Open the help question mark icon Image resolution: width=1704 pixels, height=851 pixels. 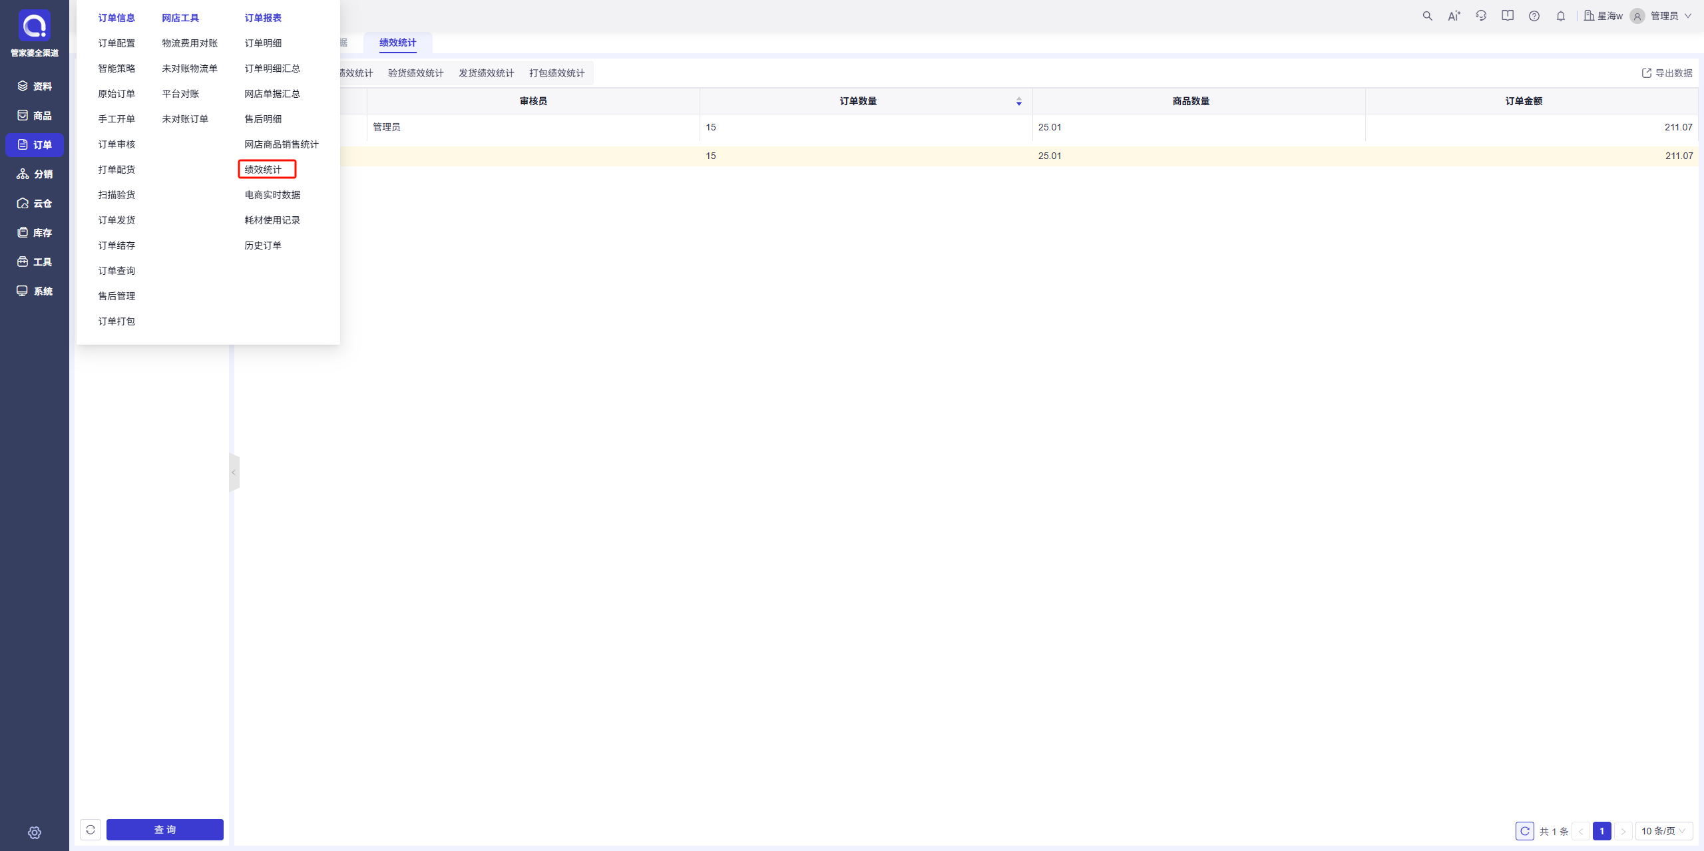(x=1534, y=16)
